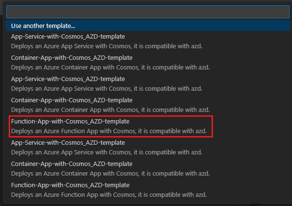Image resolution: width=292 pixels, height=206 pixels.
Task: Pick the first Container-App-with-Cosmos_AZD-template title
Action: coord(71,58)
